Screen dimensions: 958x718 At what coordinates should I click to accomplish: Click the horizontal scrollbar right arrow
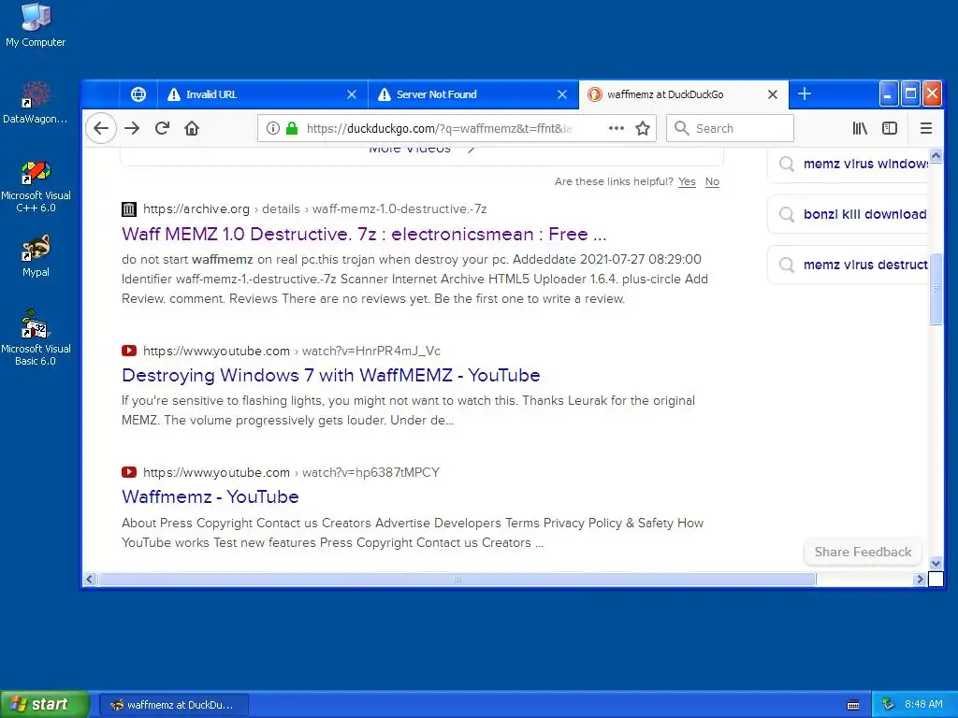[x=920, y=579]
